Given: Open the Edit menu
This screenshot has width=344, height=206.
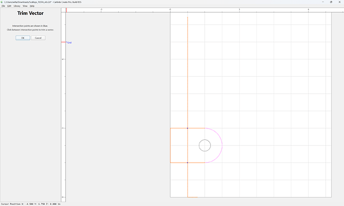Looking at the screenshot, I should pos(9,6).
